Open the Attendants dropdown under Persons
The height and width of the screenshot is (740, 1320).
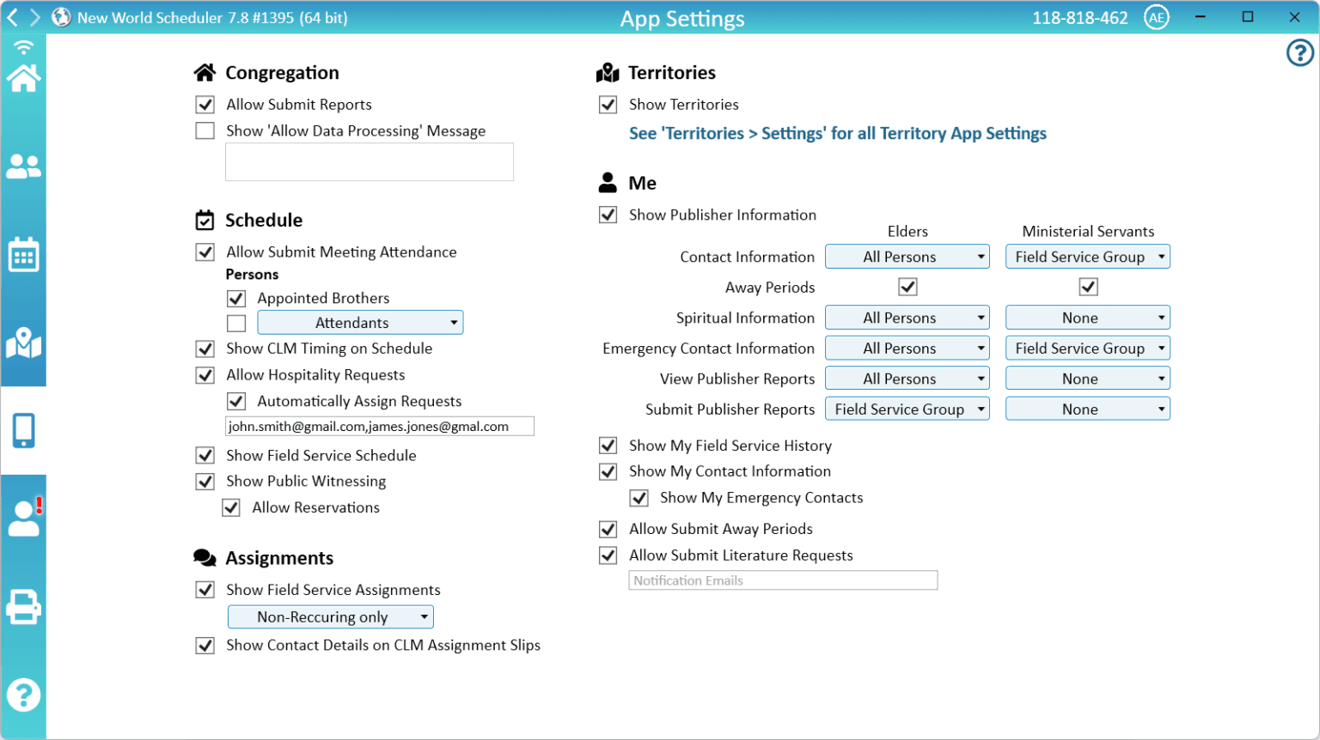pos(360,322)
